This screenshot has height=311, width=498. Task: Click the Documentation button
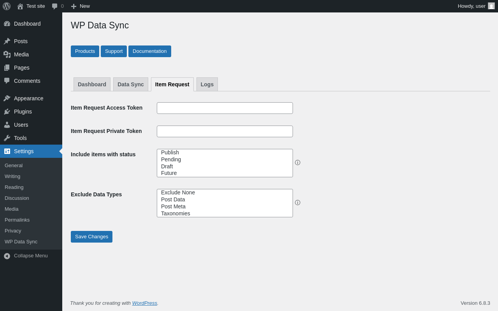click(x=149, y=51)
